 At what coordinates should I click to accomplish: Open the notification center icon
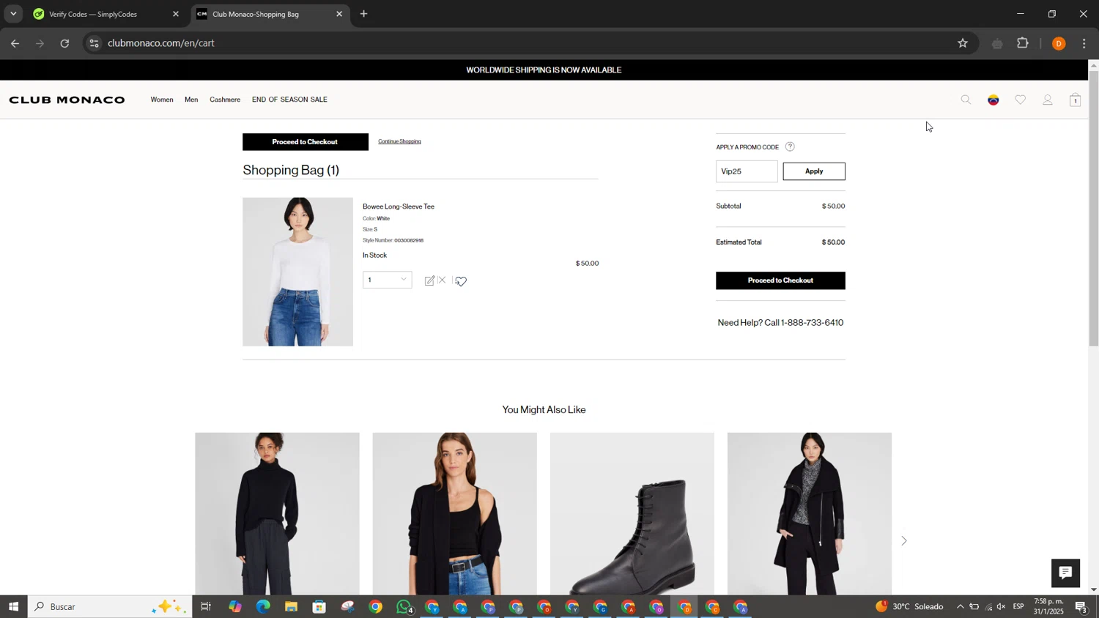(x=1081, y=607)
